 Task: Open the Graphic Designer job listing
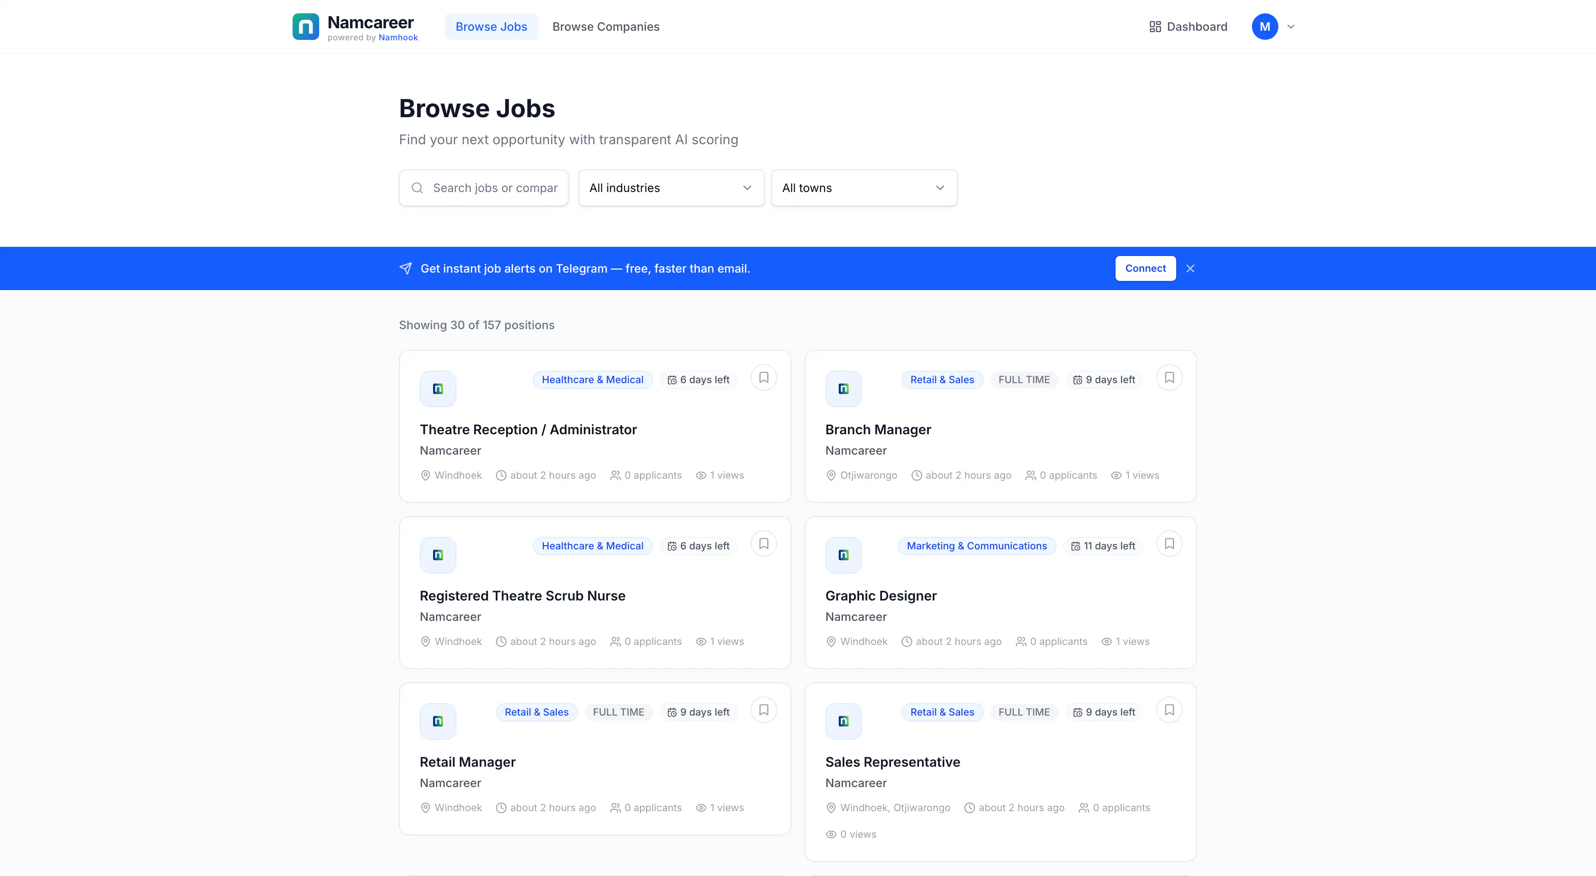coord(880,596)
